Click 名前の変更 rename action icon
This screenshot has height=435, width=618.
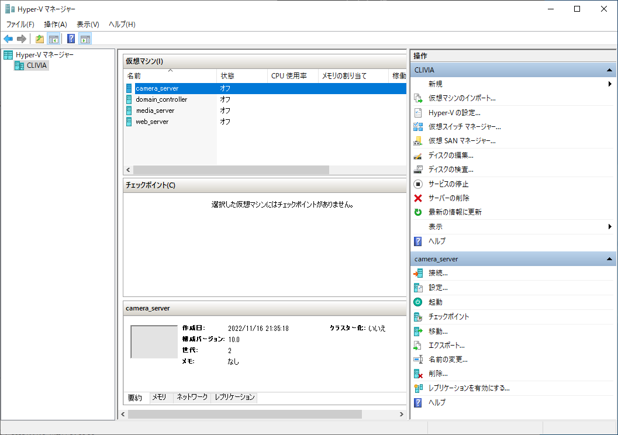(x=418, y=360)
